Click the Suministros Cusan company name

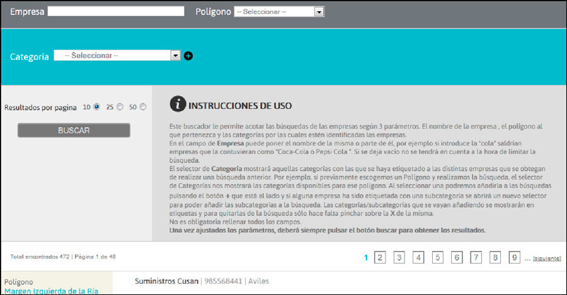(167, 281)
